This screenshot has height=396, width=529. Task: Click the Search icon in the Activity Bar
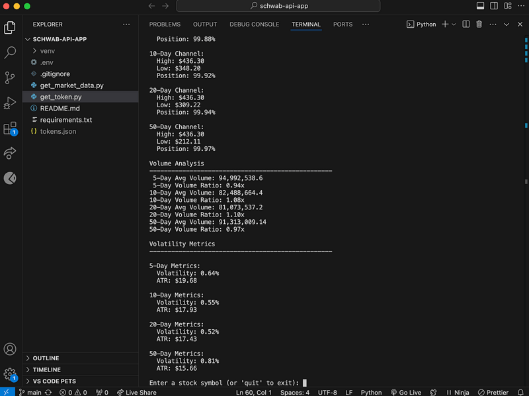[x=10, y=51]
